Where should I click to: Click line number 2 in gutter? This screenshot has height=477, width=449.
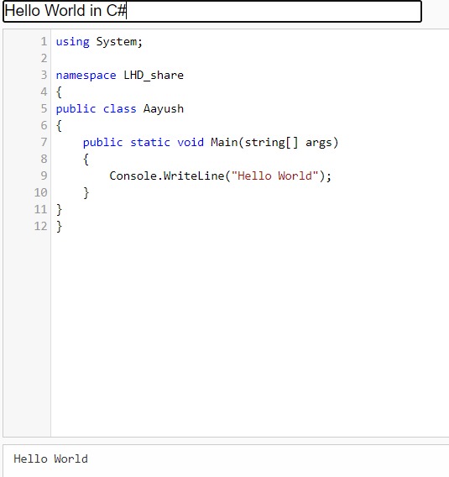point(44,58)
